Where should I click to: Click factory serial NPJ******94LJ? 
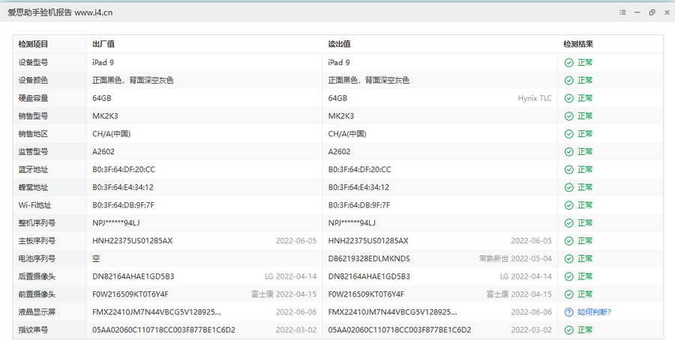[x=115, y=223]
